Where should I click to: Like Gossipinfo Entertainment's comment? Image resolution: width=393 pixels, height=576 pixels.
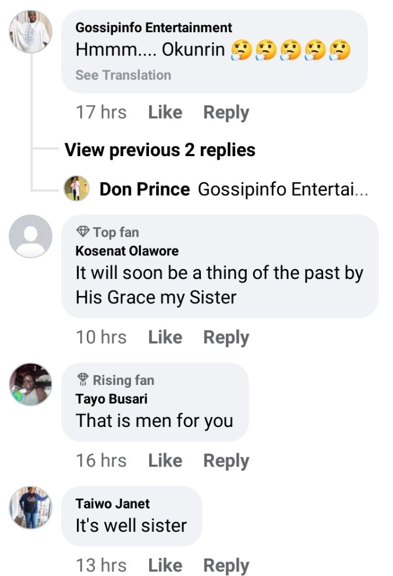coord(165,112)
